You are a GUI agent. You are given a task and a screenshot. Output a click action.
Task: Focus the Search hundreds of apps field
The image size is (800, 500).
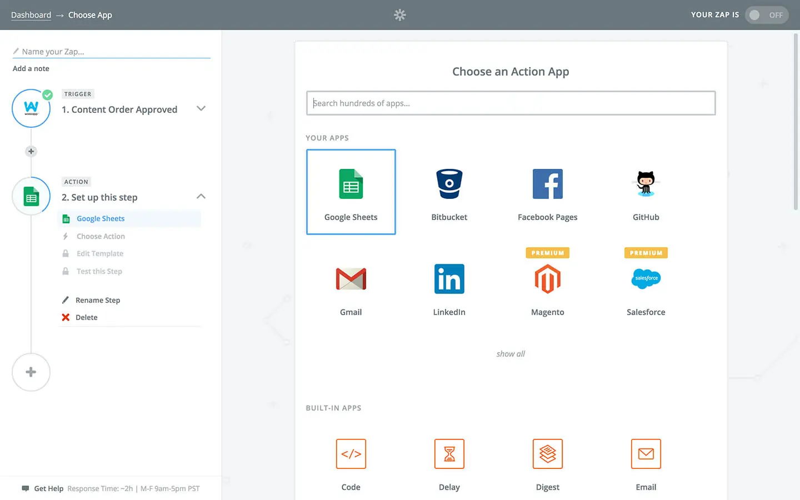[511, 103]
